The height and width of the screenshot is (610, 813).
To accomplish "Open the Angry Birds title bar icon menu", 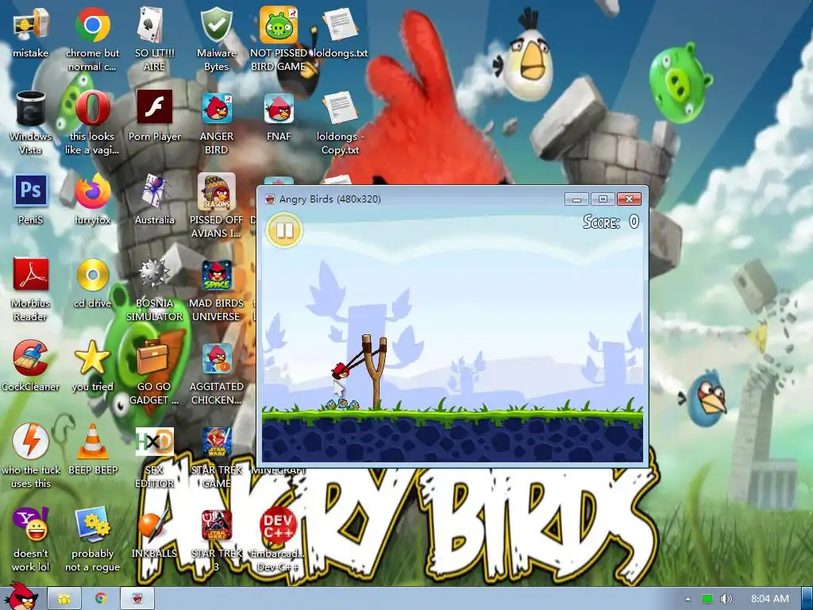I will coord(270,199).
